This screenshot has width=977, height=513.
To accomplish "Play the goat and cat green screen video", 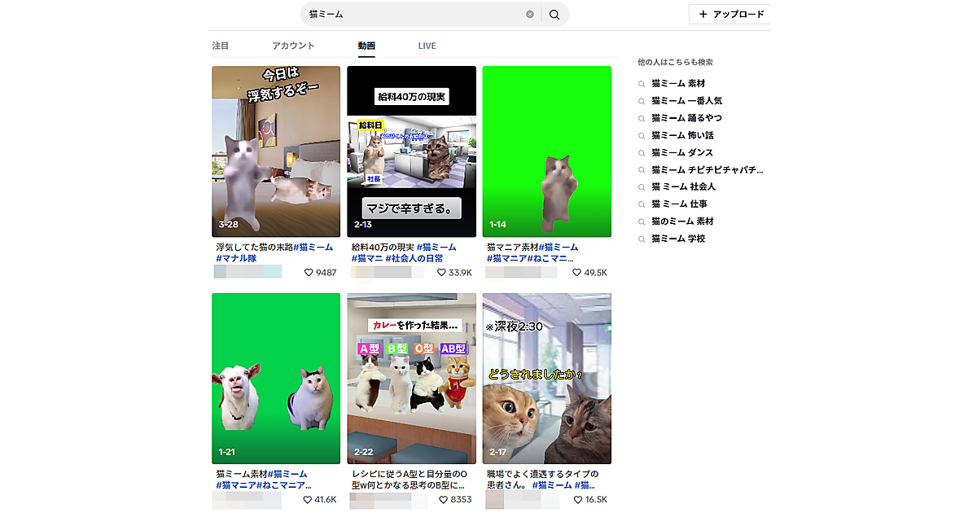I will [276, 379].
